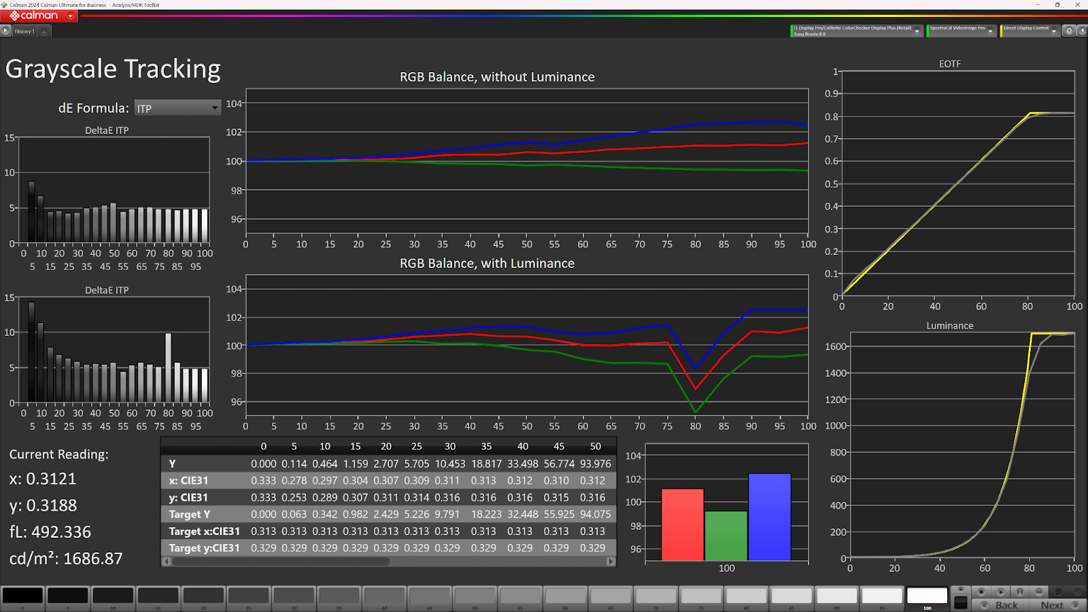The height and width of the screenshot is (612, 1088).
Task: Expand the left side panel arrow
Action: click(x=5, y=31)
